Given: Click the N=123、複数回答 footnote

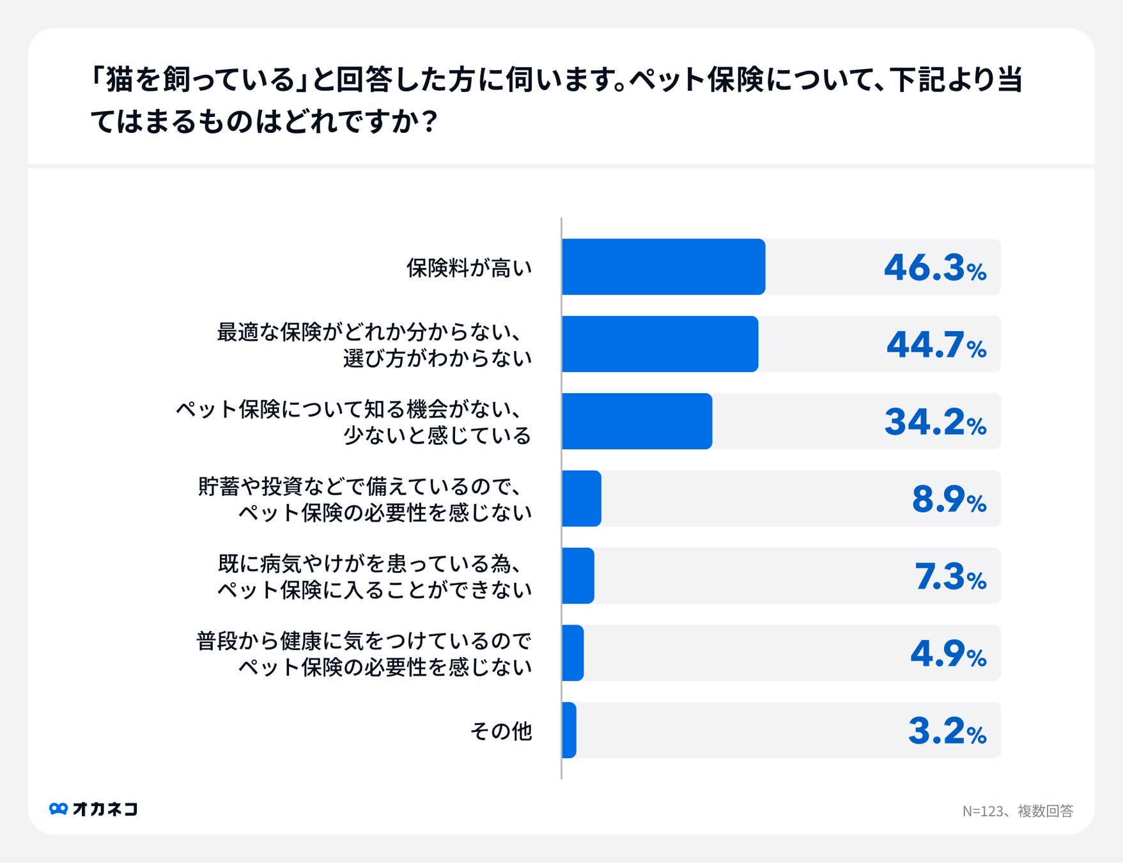Looking at the screenshot, I should coord(1018,811).
